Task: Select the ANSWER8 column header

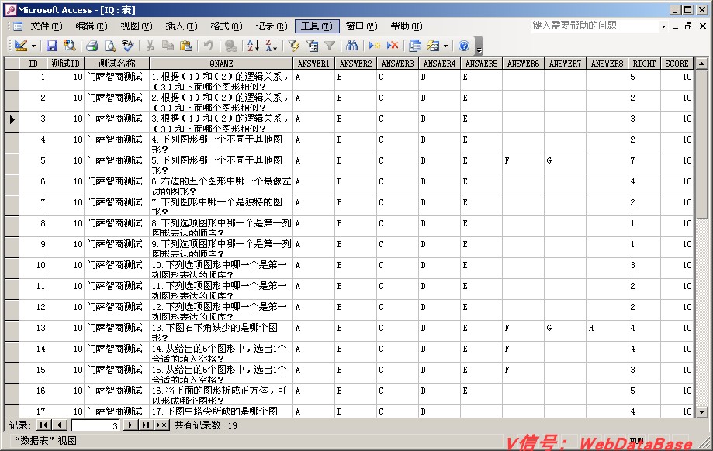Action: [x=607, y=64]
